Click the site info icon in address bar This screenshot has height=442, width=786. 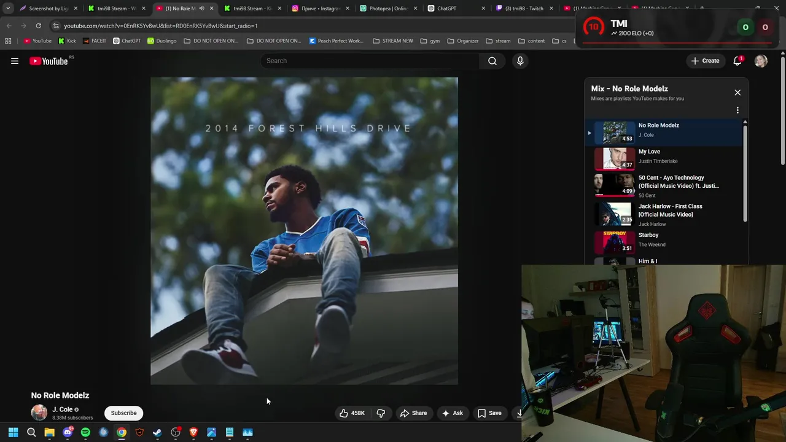coord(56,26)
